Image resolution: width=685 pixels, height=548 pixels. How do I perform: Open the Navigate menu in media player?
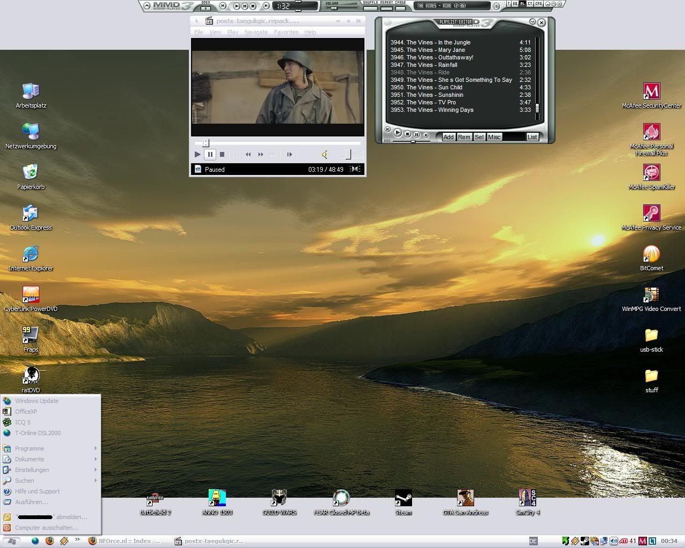coord(256,32)
